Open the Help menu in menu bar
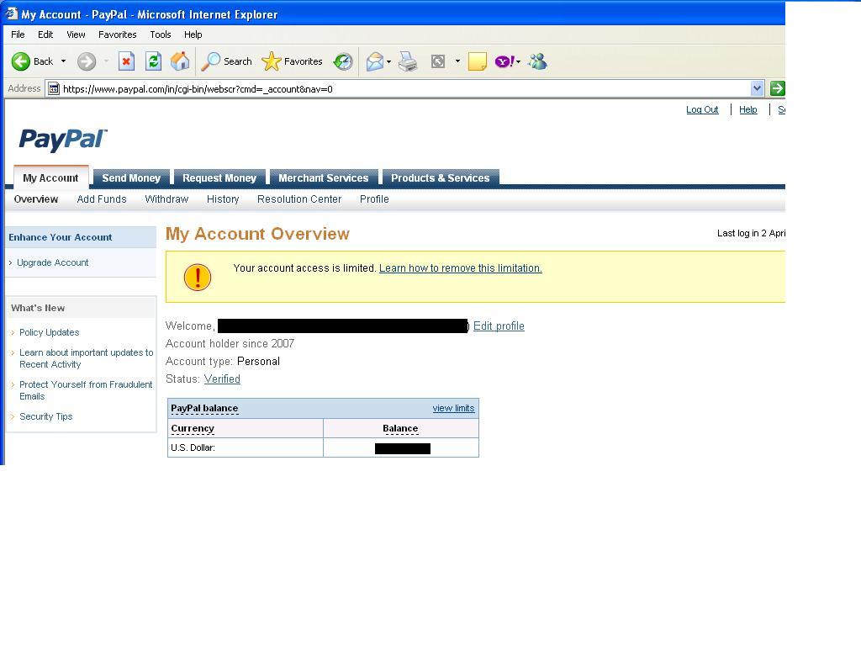 pyautogui.click(x=193, y=34)
